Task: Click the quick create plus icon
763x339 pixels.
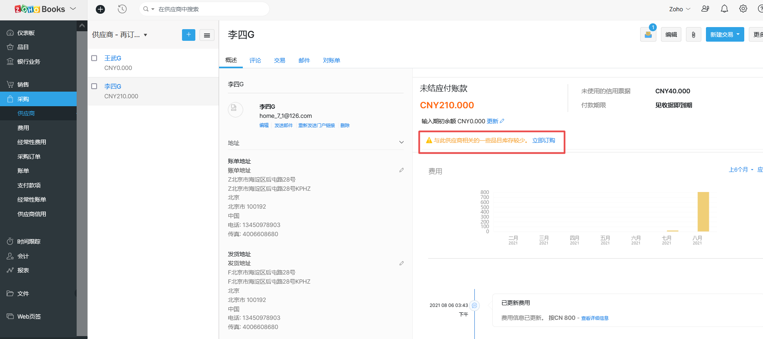Action: pos(100,9)
